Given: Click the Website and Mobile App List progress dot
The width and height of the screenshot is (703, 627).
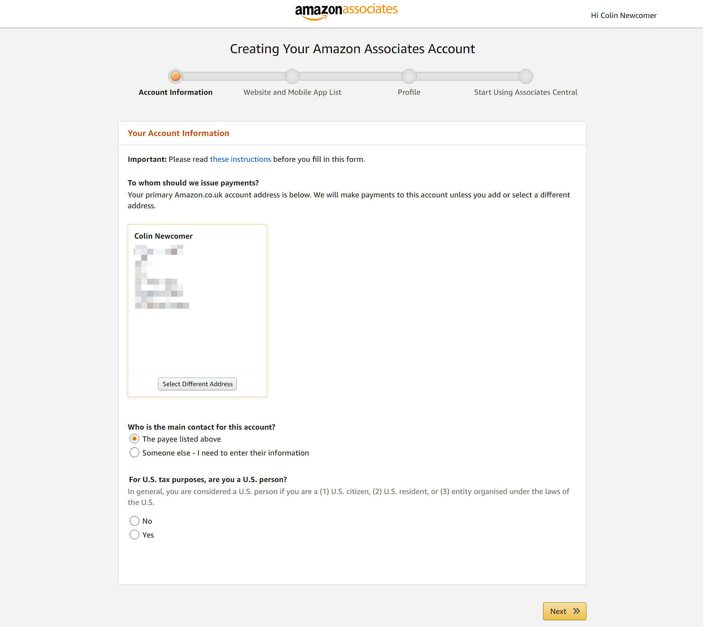Looking at the screenshot, I should pos(292,76).
